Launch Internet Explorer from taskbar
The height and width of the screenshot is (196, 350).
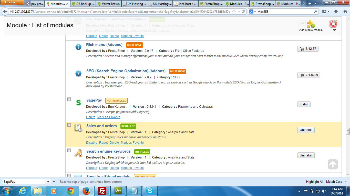tap(23, 191)
